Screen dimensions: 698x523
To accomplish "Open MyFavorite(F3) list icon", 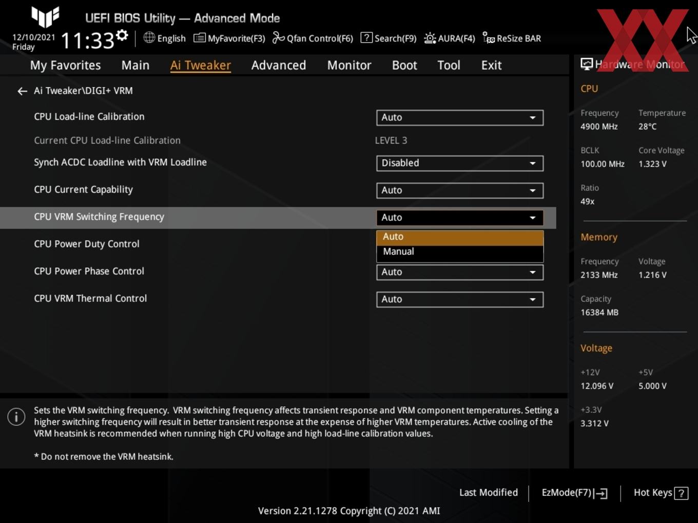I will coord(199,38).
